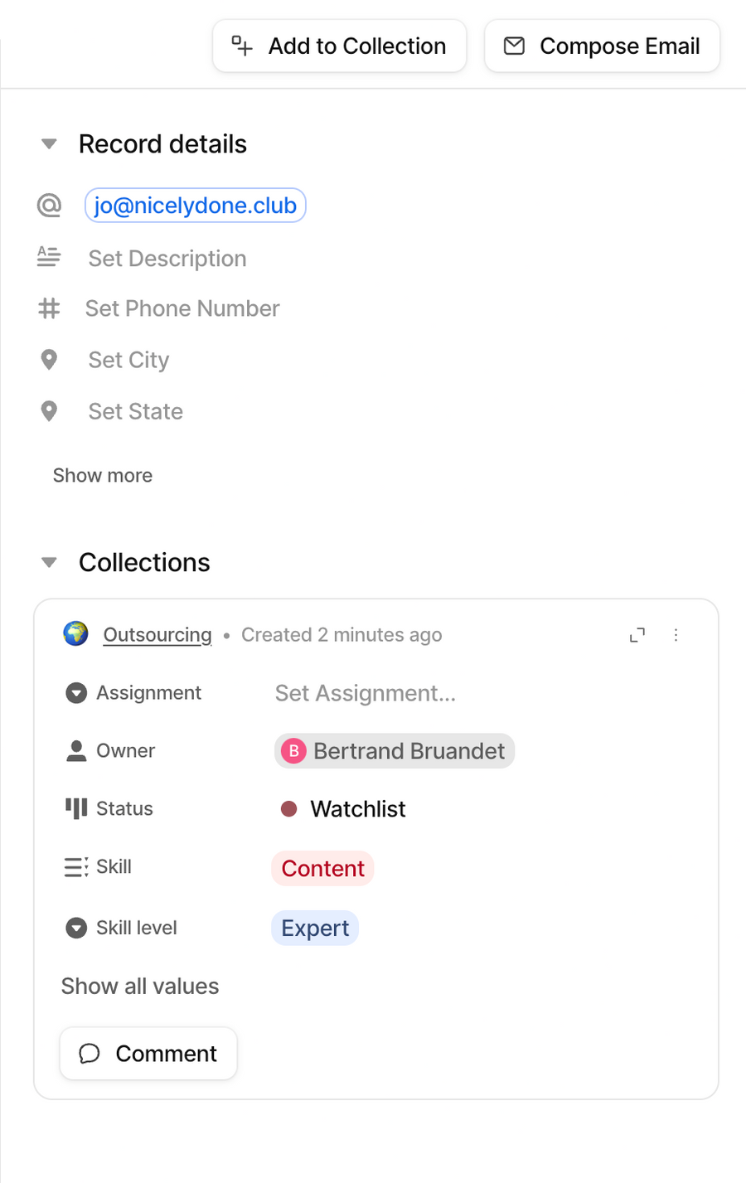Screen dimensions: 746x1183
Task: Open the Set Assignment dropdown
Action: pos(365,693)
